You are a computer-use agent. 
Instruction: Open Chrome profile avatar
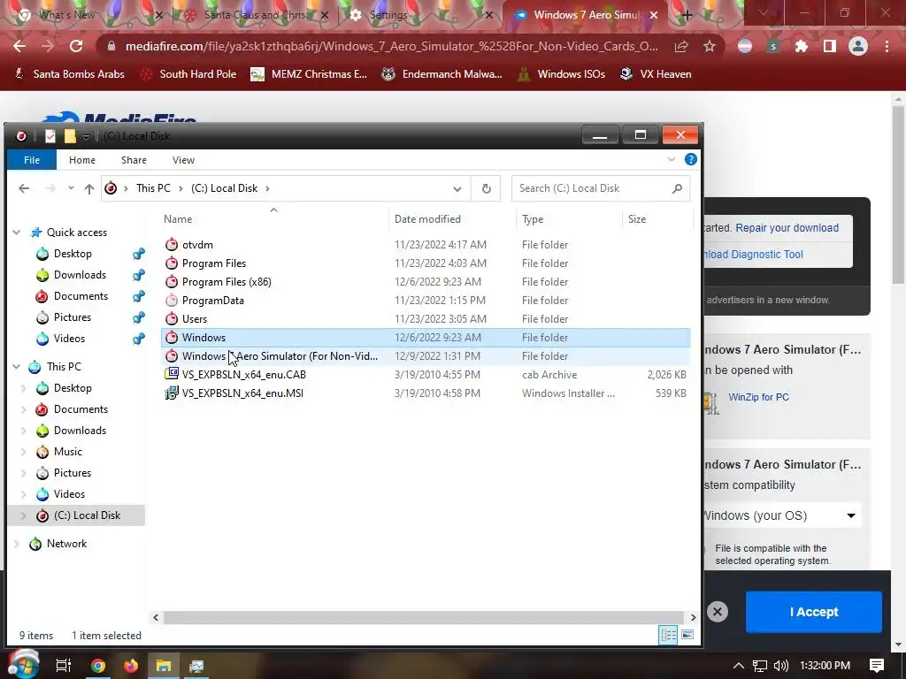tap(858, 46)
